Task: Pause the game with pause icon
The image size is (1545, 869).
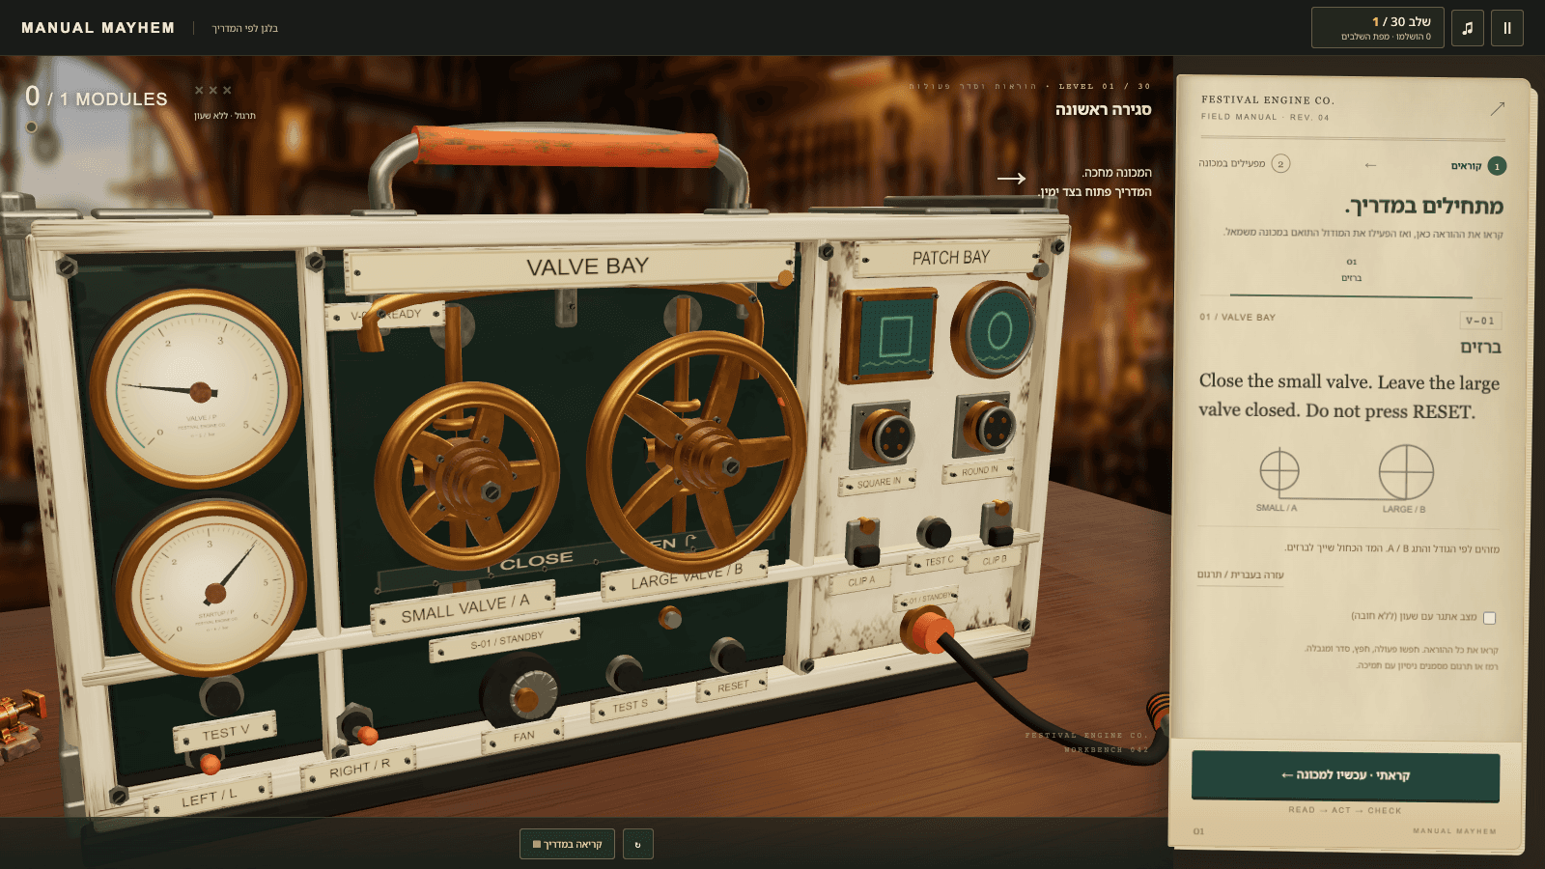Action: click(1507, 28)
